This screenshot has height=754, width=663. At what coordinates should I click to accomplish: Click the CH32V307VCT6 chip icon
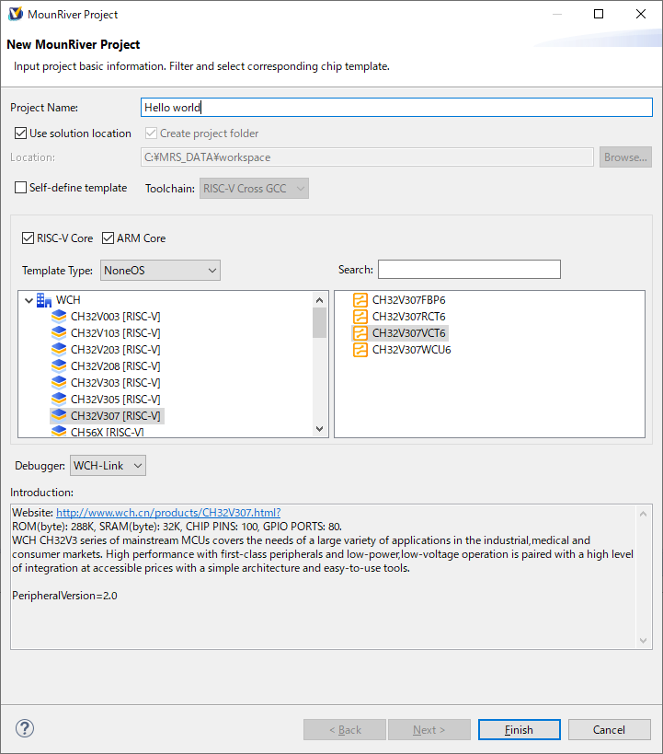click(360, 333)
